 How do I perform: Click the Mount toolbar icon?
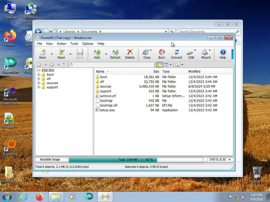[206, 54]
